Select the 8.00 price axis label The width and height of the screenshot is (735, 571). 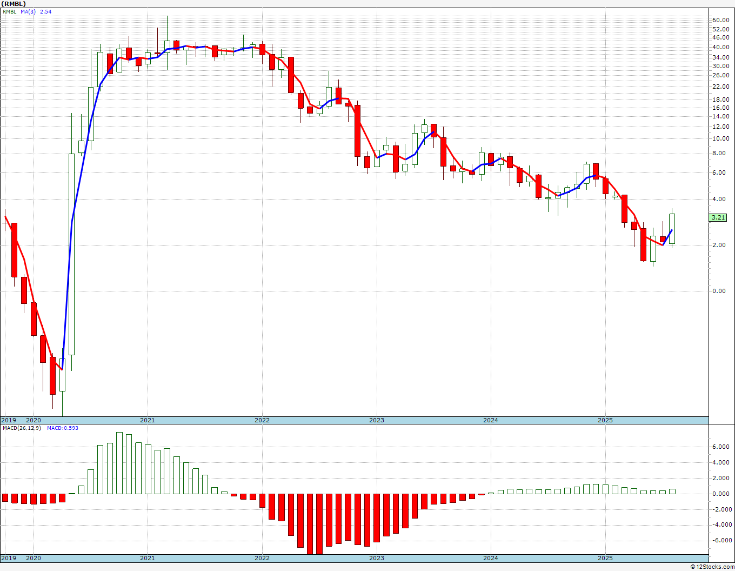720,153
